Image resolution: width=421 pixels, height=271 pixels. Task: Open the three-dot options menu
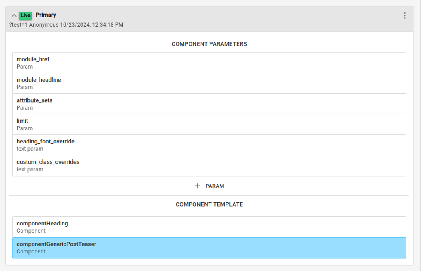tap(404, 16)
